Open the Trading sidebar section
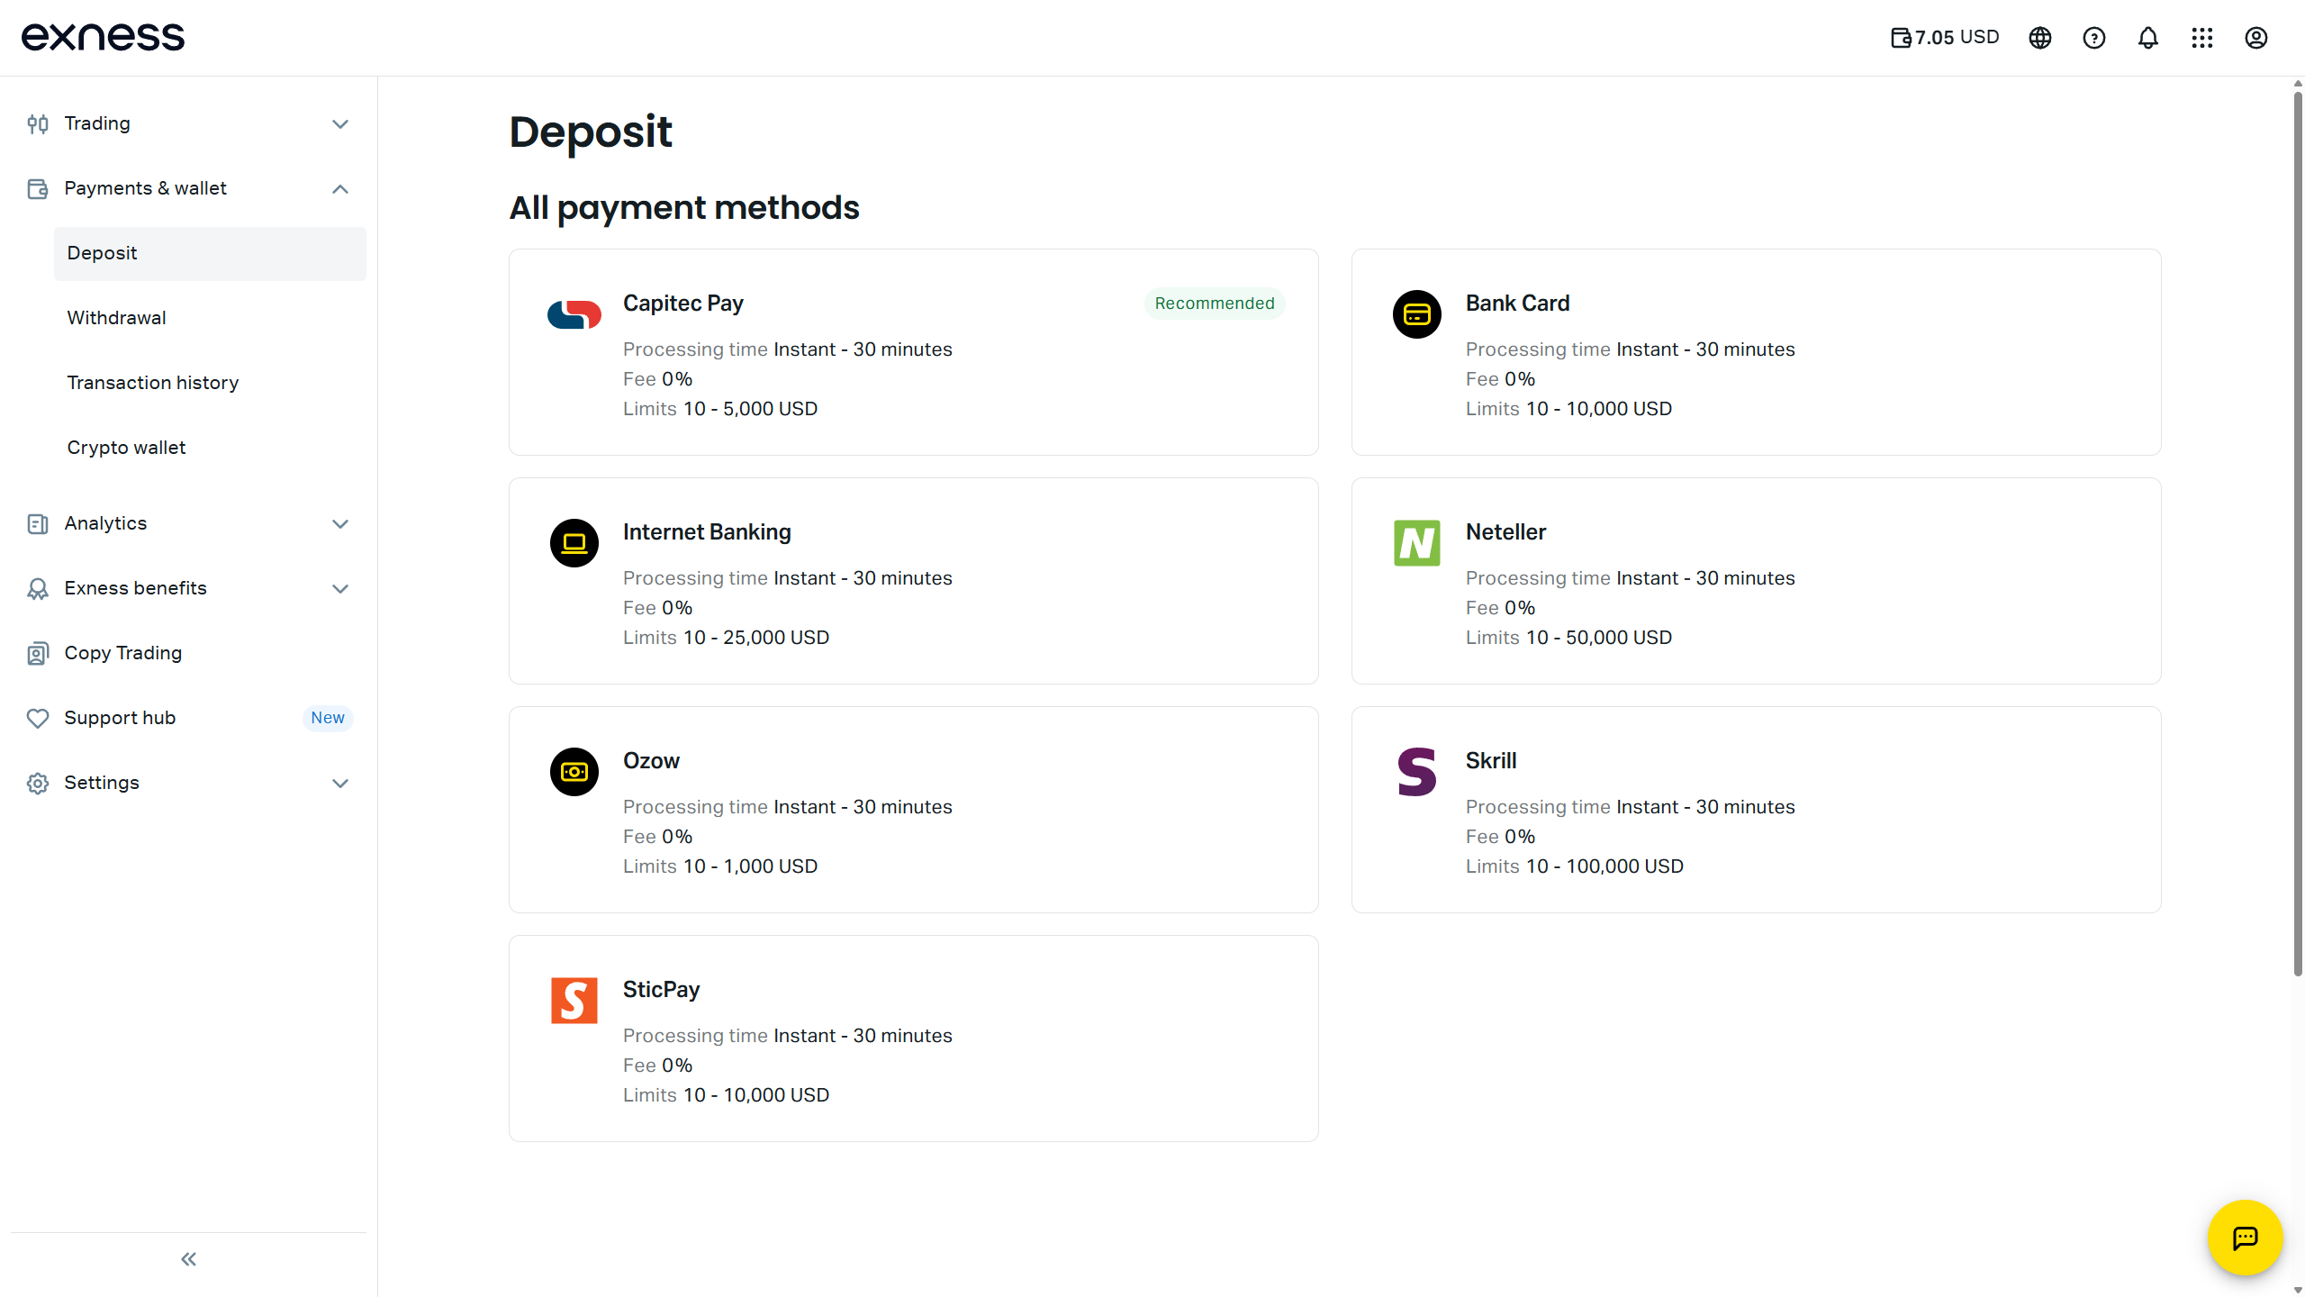This screenshot has width=2305, height=1297. [189, 123]
